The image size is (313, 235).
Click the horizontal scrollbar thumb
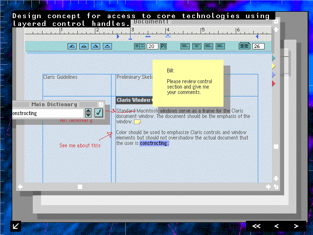[80, 187]
